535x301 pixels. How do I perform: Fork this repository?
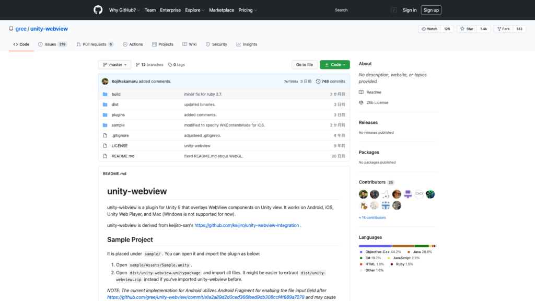click(502, 29)
